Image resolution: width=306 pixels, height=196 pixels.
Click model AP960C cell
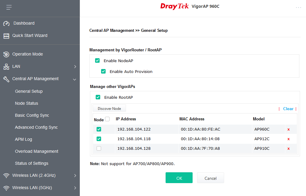pyautogui.click(x=262, y=129)
